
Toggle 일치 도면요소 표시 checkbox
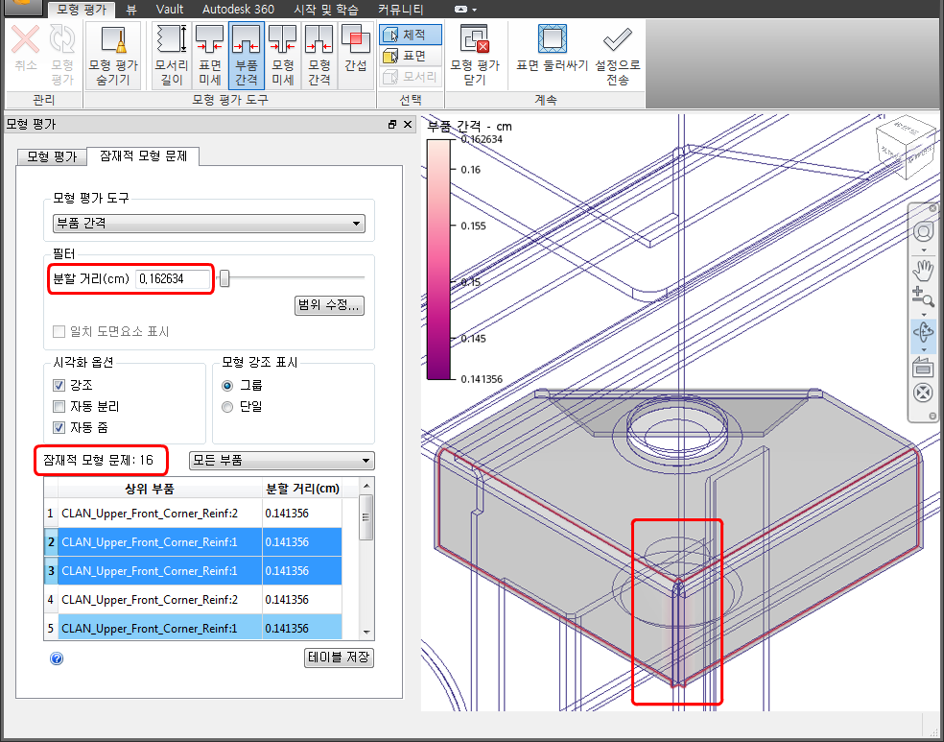click(x=59, y=331)
